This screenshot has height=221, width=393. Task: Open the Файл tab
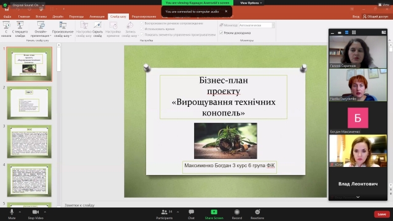coord(7,17)
